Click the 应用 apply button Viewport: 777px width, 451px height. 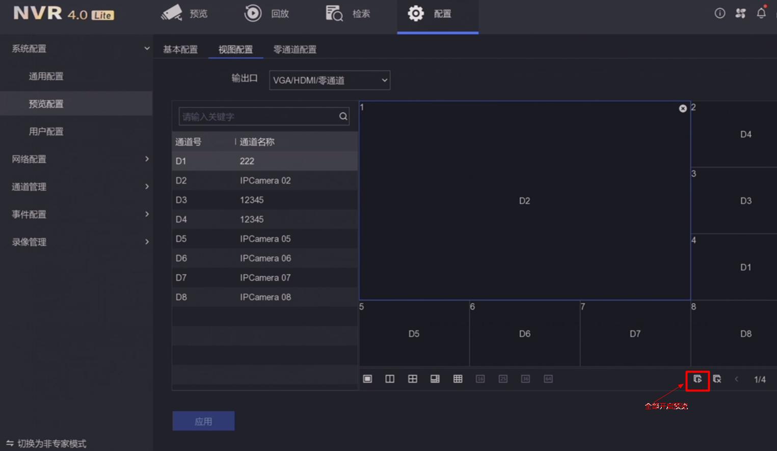pos(203,420)
